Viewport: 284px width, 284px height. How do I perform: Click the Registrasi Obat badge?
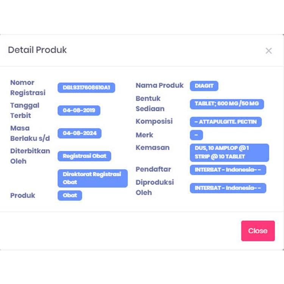pos(84,156)
